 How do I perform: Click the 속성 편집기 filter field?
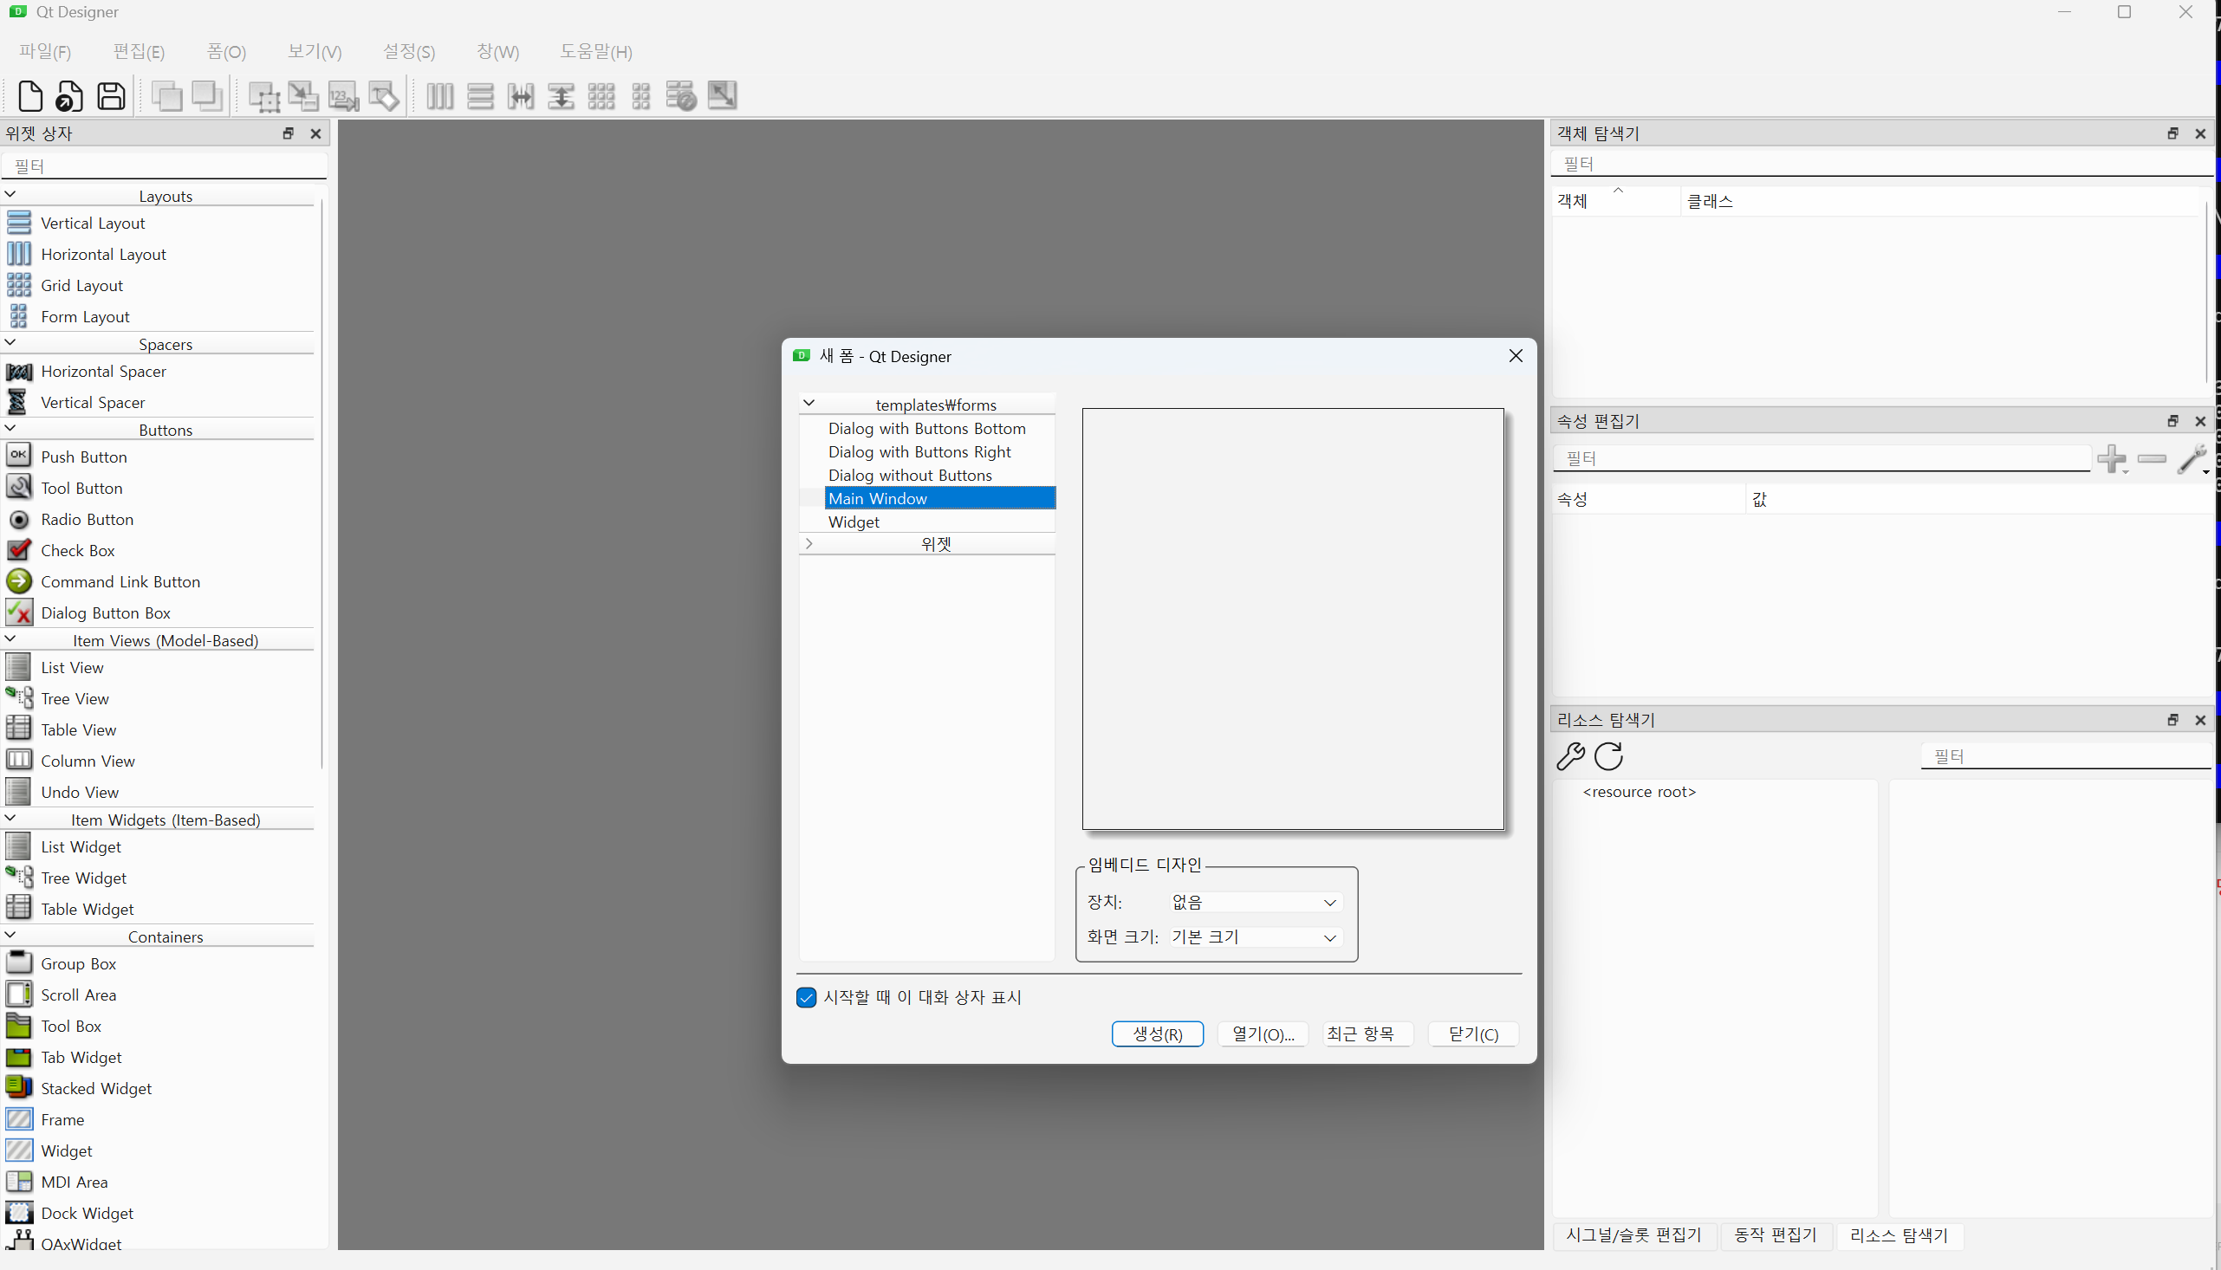(x=1822, y=458)
